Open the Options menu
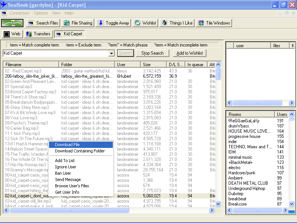This screenshot has width=297, height=223. (41, 13)
